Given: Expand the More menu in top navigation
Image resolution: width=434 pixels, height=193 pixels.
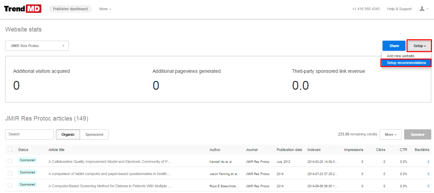Looking at the screenshot, I should pyautogui.click(x=105, y=9).
